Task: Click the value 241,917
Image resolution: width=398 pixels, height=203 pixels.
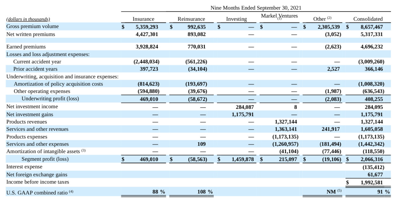Action: (331, 129)
